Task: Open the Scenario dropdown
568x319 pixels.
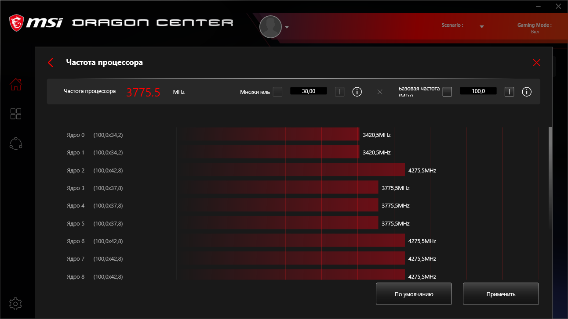Action: 482,27
